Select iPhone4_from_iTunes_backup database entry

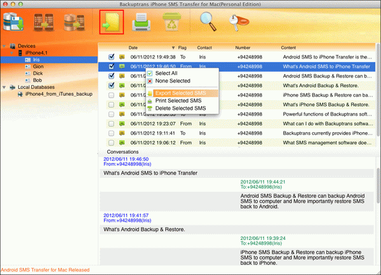point(58,94)
